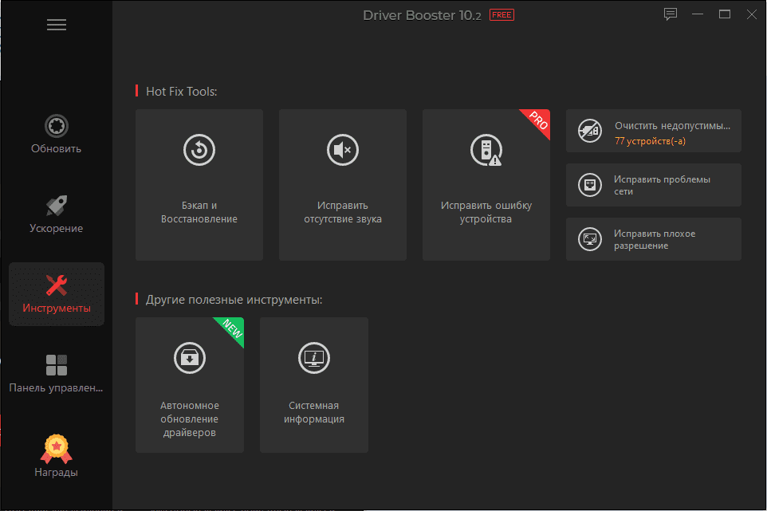This screenshot has height=511, width=767.
Task: Open the Ускорение rocket icon
Action: (x=57, y=206)
